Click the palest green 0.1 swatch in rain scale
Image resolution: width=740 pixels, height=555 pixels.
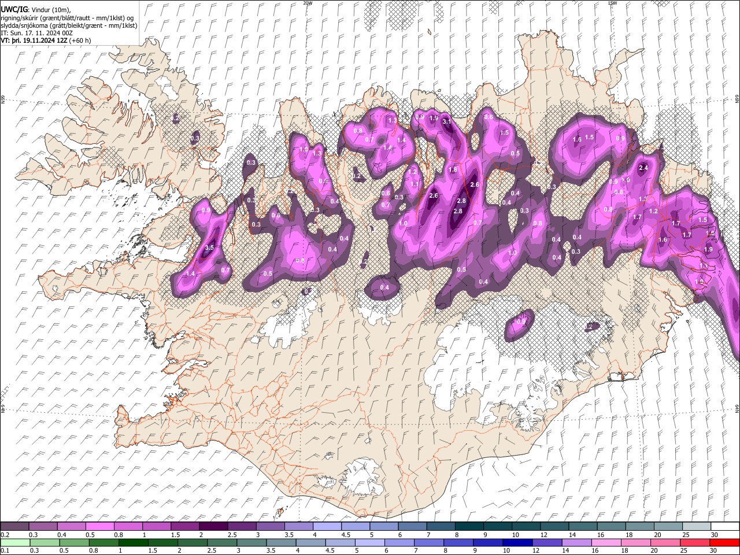15,542
